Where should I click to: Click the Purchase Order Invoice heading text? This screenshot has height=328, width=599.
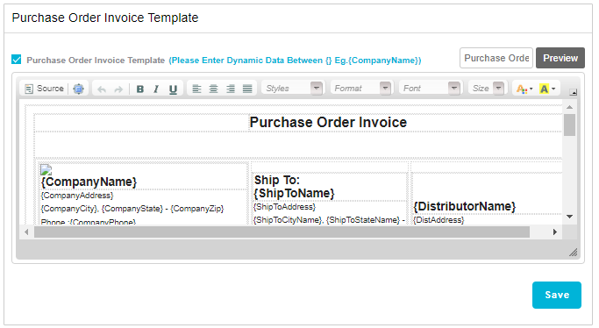click(328, 123)
